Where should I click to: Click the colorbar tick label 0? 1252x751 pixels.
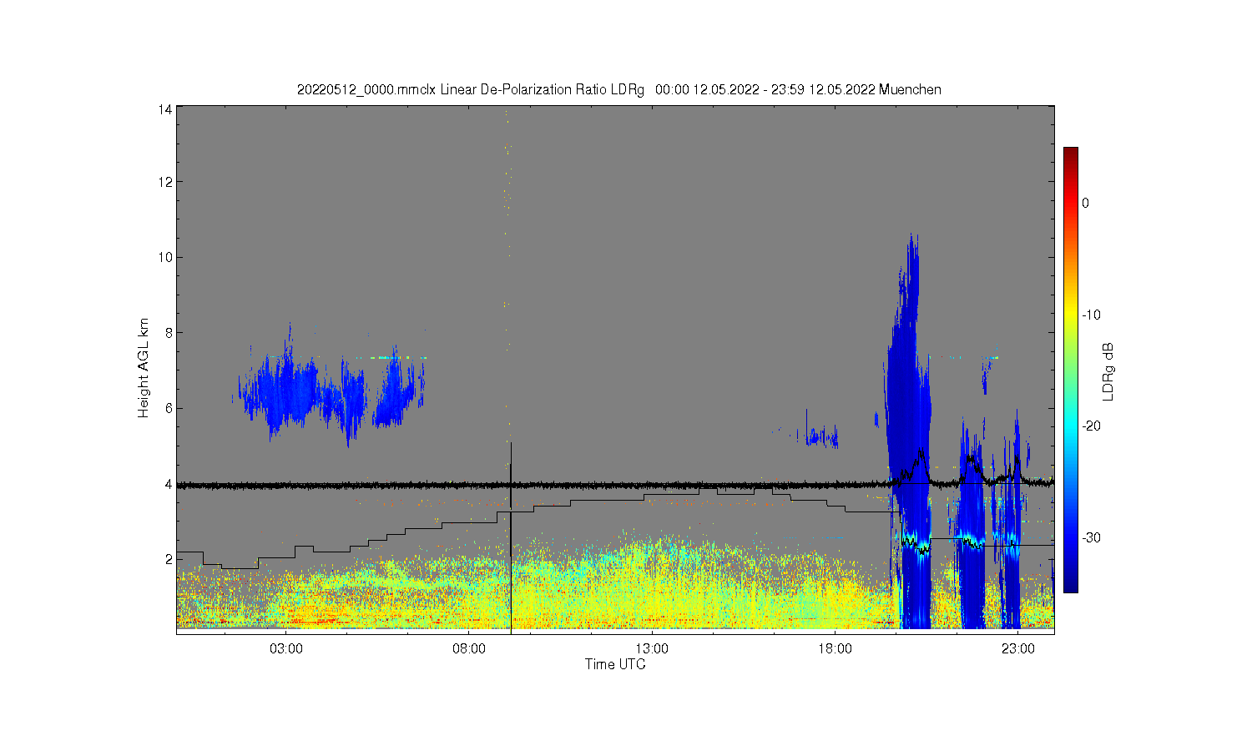[x=1086, y=203]
